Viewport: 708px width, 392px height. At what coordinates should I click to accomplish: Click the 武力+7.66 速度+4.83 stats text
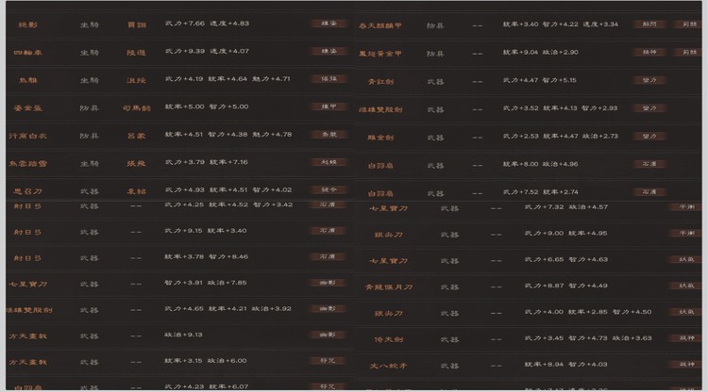click(x=207, y=24)
